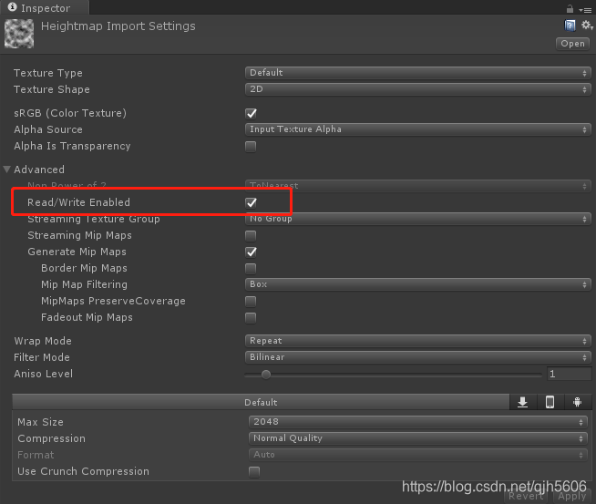This screenshot has width=596, height=504.
Task: Enable Fadeout Mip Maps checkbox
Action: (x=251, y=317)
